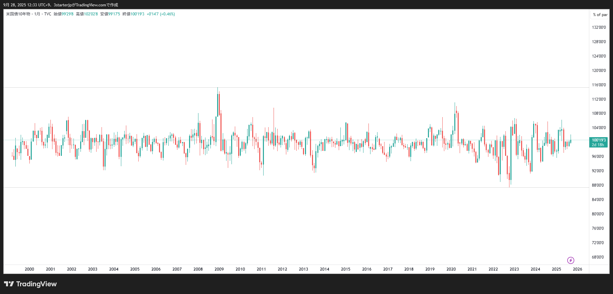The image size is (613, 294).
Task: Click the 116'00'0 price scale label
Action: pos(599,85)
